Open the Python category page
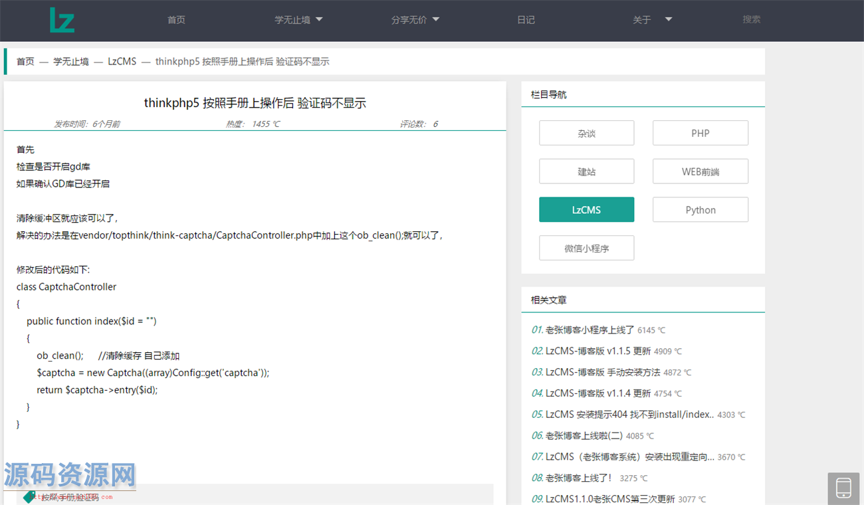The height and width of the screenshot is (505, 864). [x=700, y=209]
